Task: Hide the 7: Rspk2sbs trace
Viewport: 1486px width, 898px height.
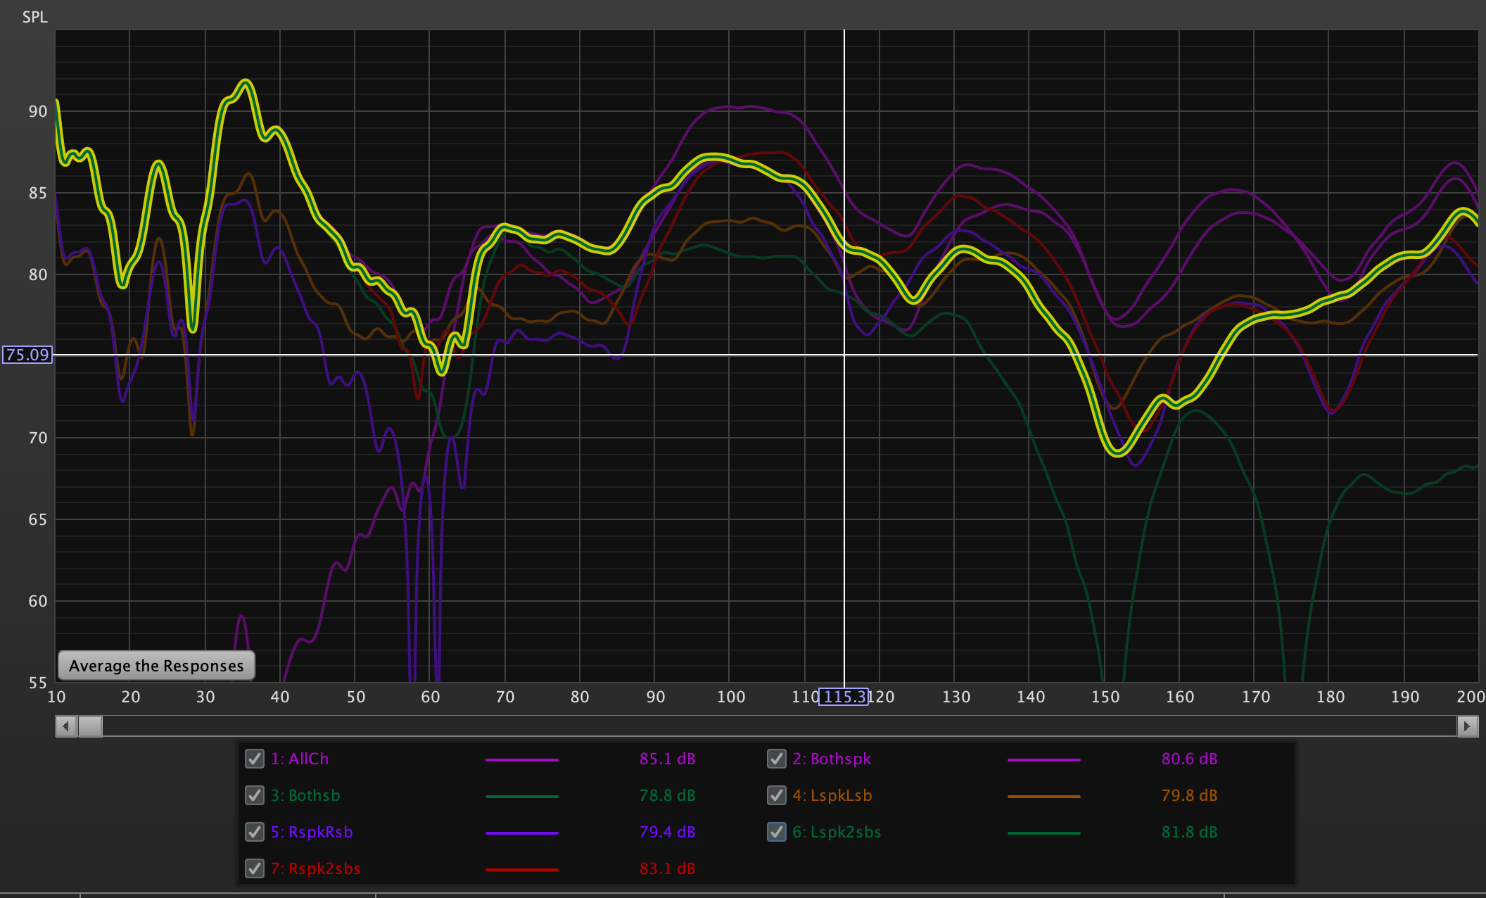Action: point(255,868)
